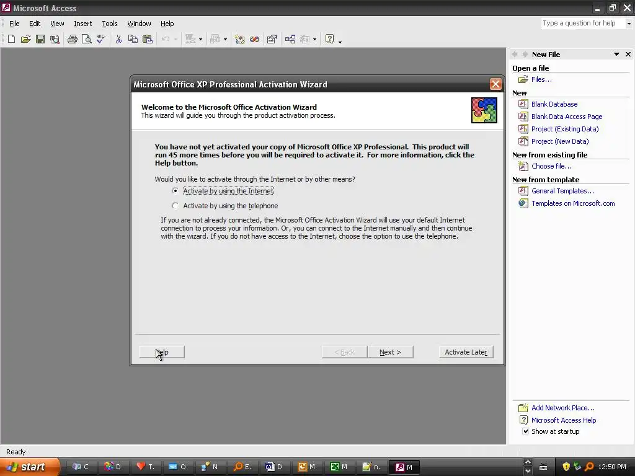Open the View menu
Screen dimensions: 635x476
coord(57,24)
